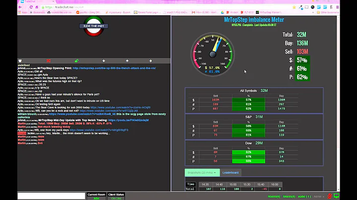Click the chat message input box
Viewport: 357px width, 200px height.
pyautogui.click(x=51, y=196)
